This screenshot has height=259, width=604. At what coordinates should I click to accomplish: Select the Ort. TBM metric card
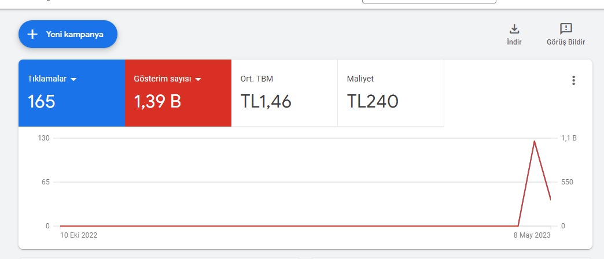click(284, 92)
